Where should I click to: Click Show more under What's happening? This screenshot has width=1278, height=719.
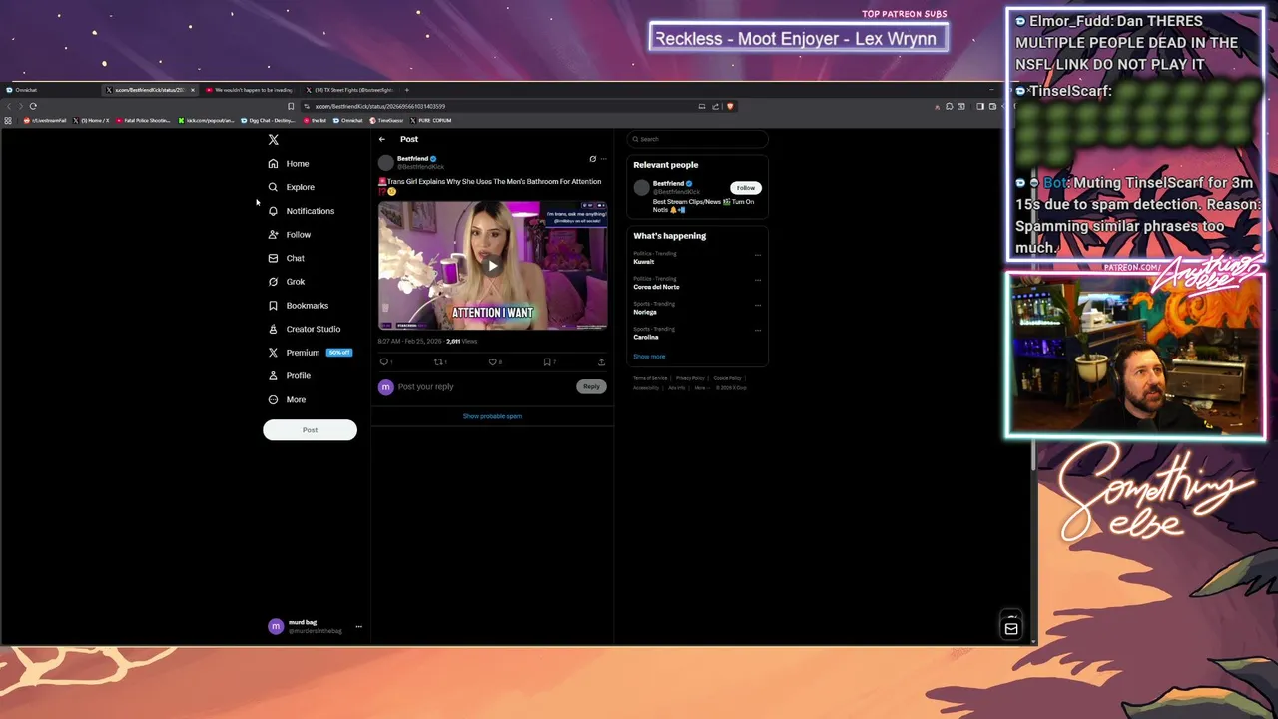pyautogui.click(x=649, y=357)
